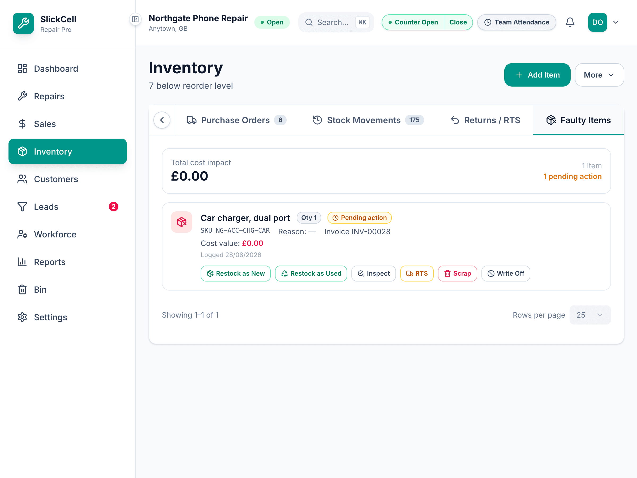Open the DO user avatar

[597, 22]
